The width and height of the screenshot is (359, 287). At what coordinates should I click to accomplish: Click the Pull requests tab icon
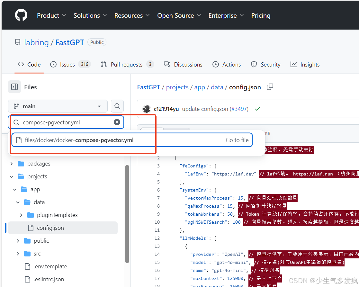point(104,65)
